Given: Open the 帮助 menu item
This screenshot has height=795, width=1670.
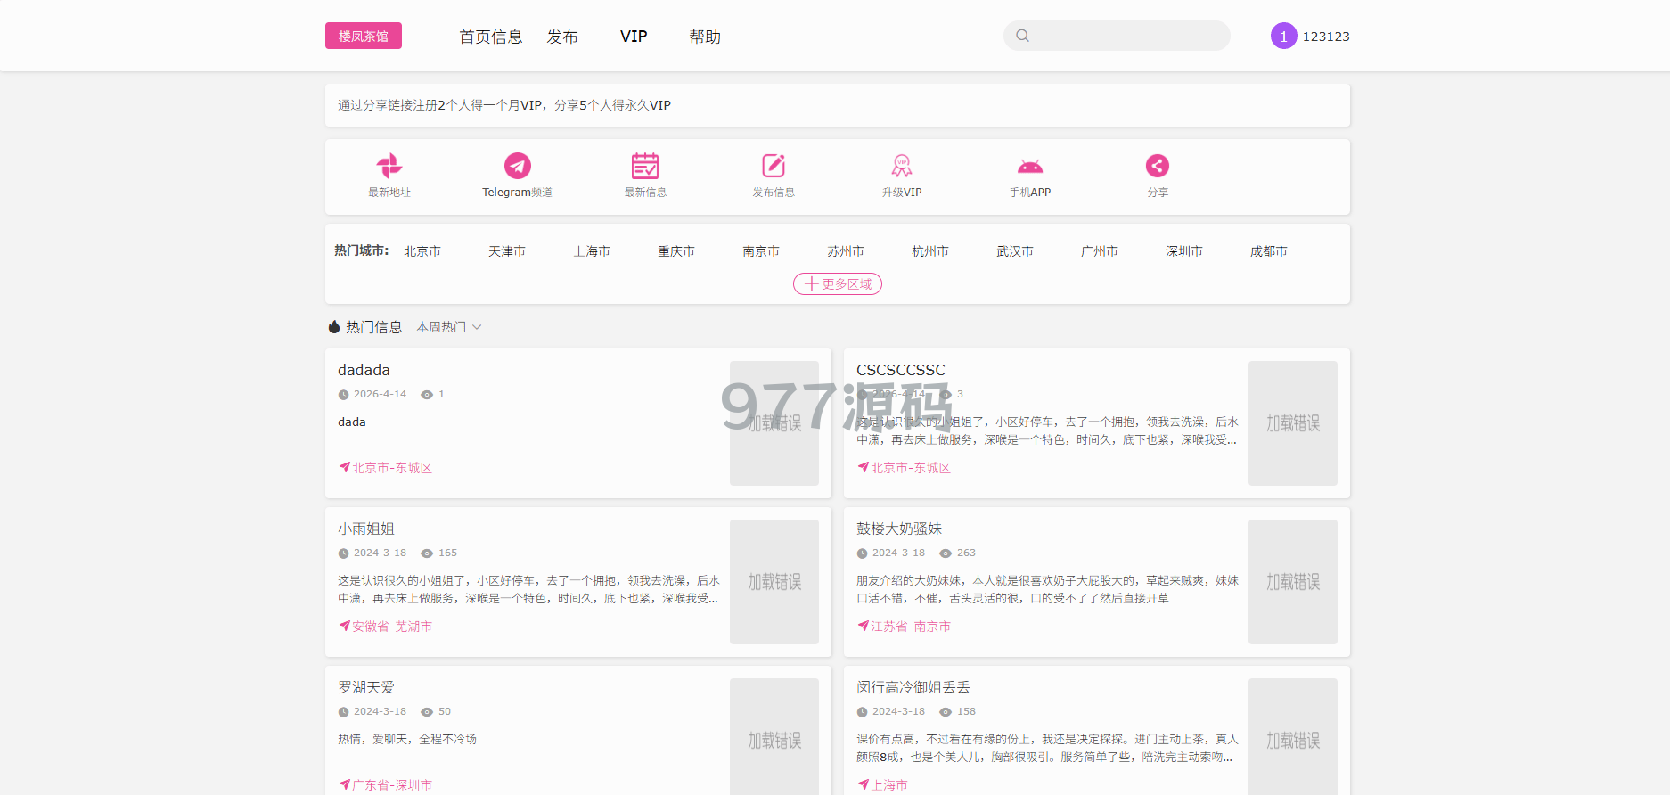Looking at the screenshot, I should 705,37.
